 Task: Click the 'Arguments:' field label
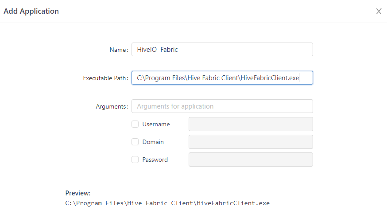pyautogui.click(x=112, y=107)
